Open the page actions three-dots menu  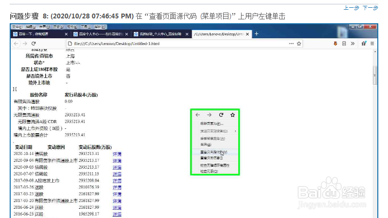click(x=291, y=44)
